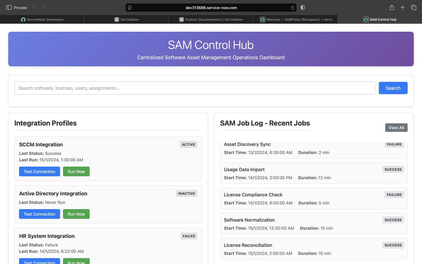Click SAM Control Hub tab favicon
This screenshot has height=264, width=422.
(366, 20)
